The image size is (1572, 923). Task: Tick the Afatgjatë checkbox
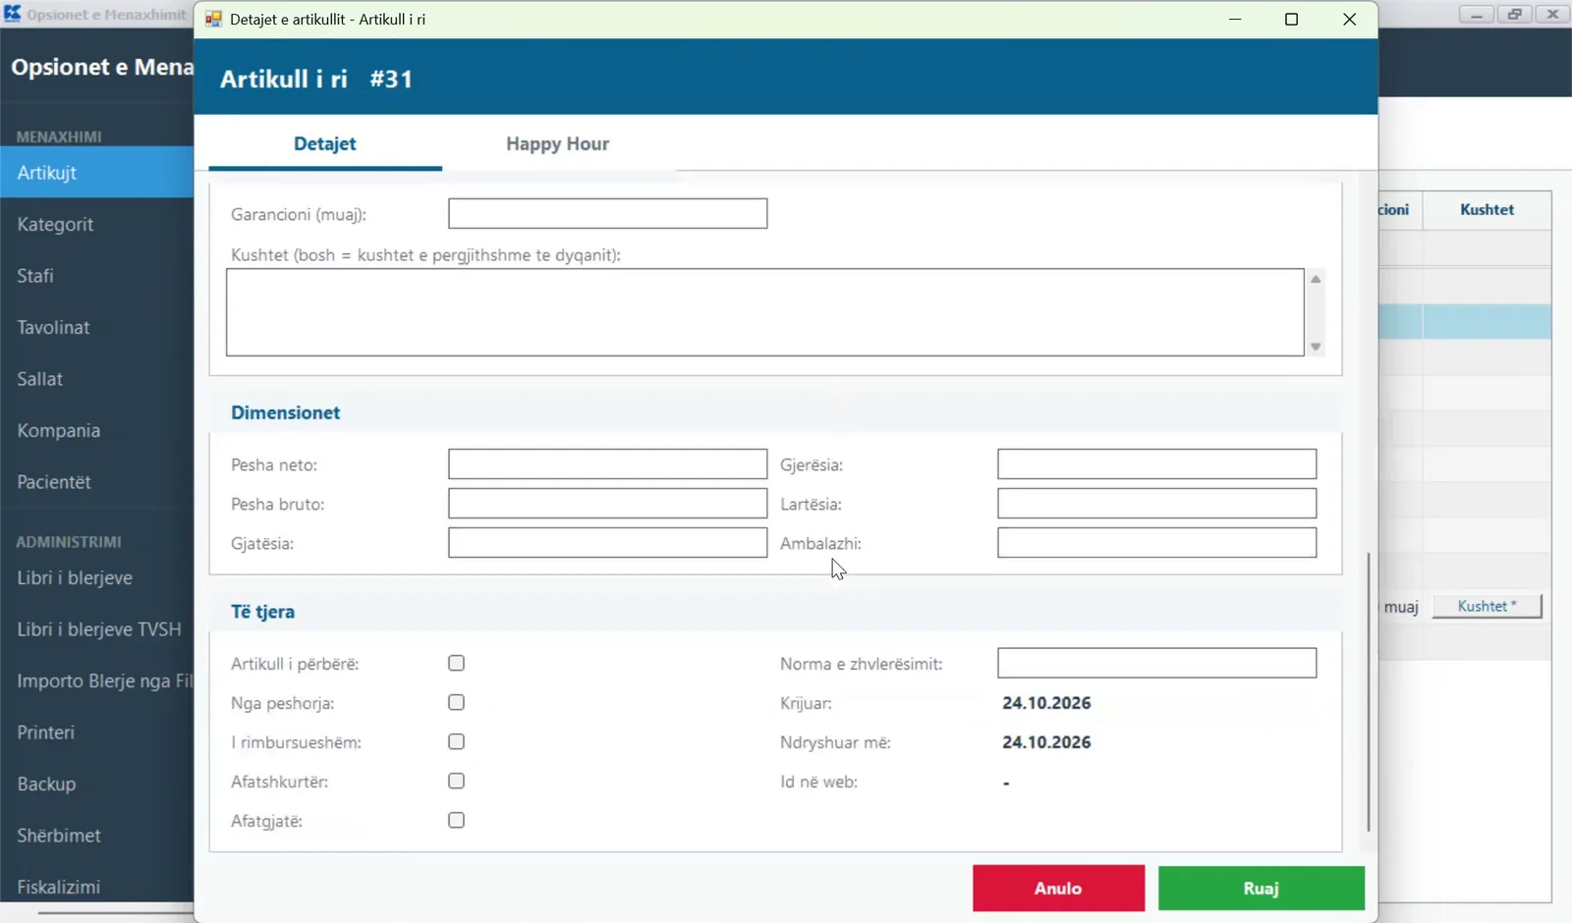pos(456,820)
